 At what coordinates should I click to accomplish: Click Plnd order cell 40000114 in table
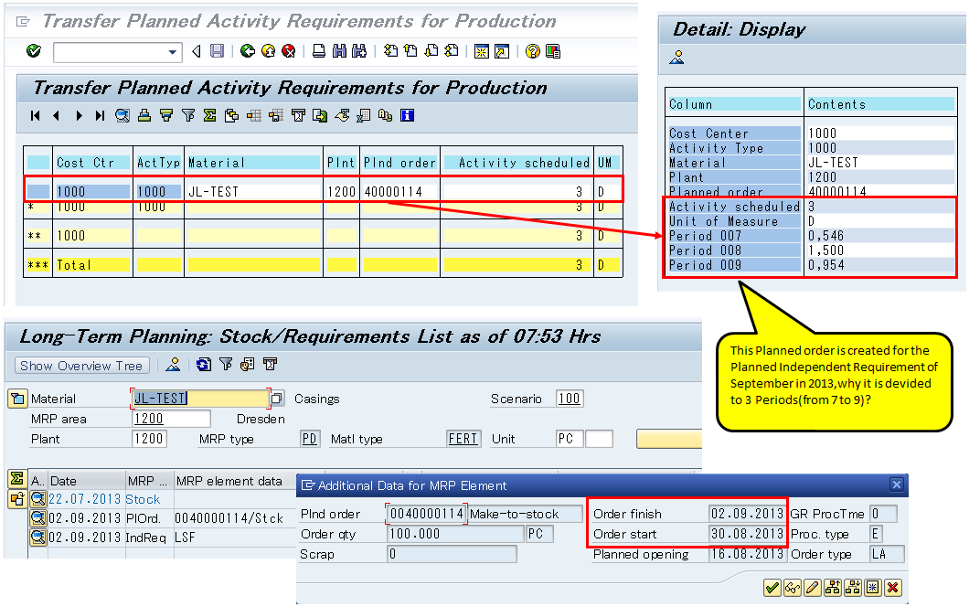point(399,192)
